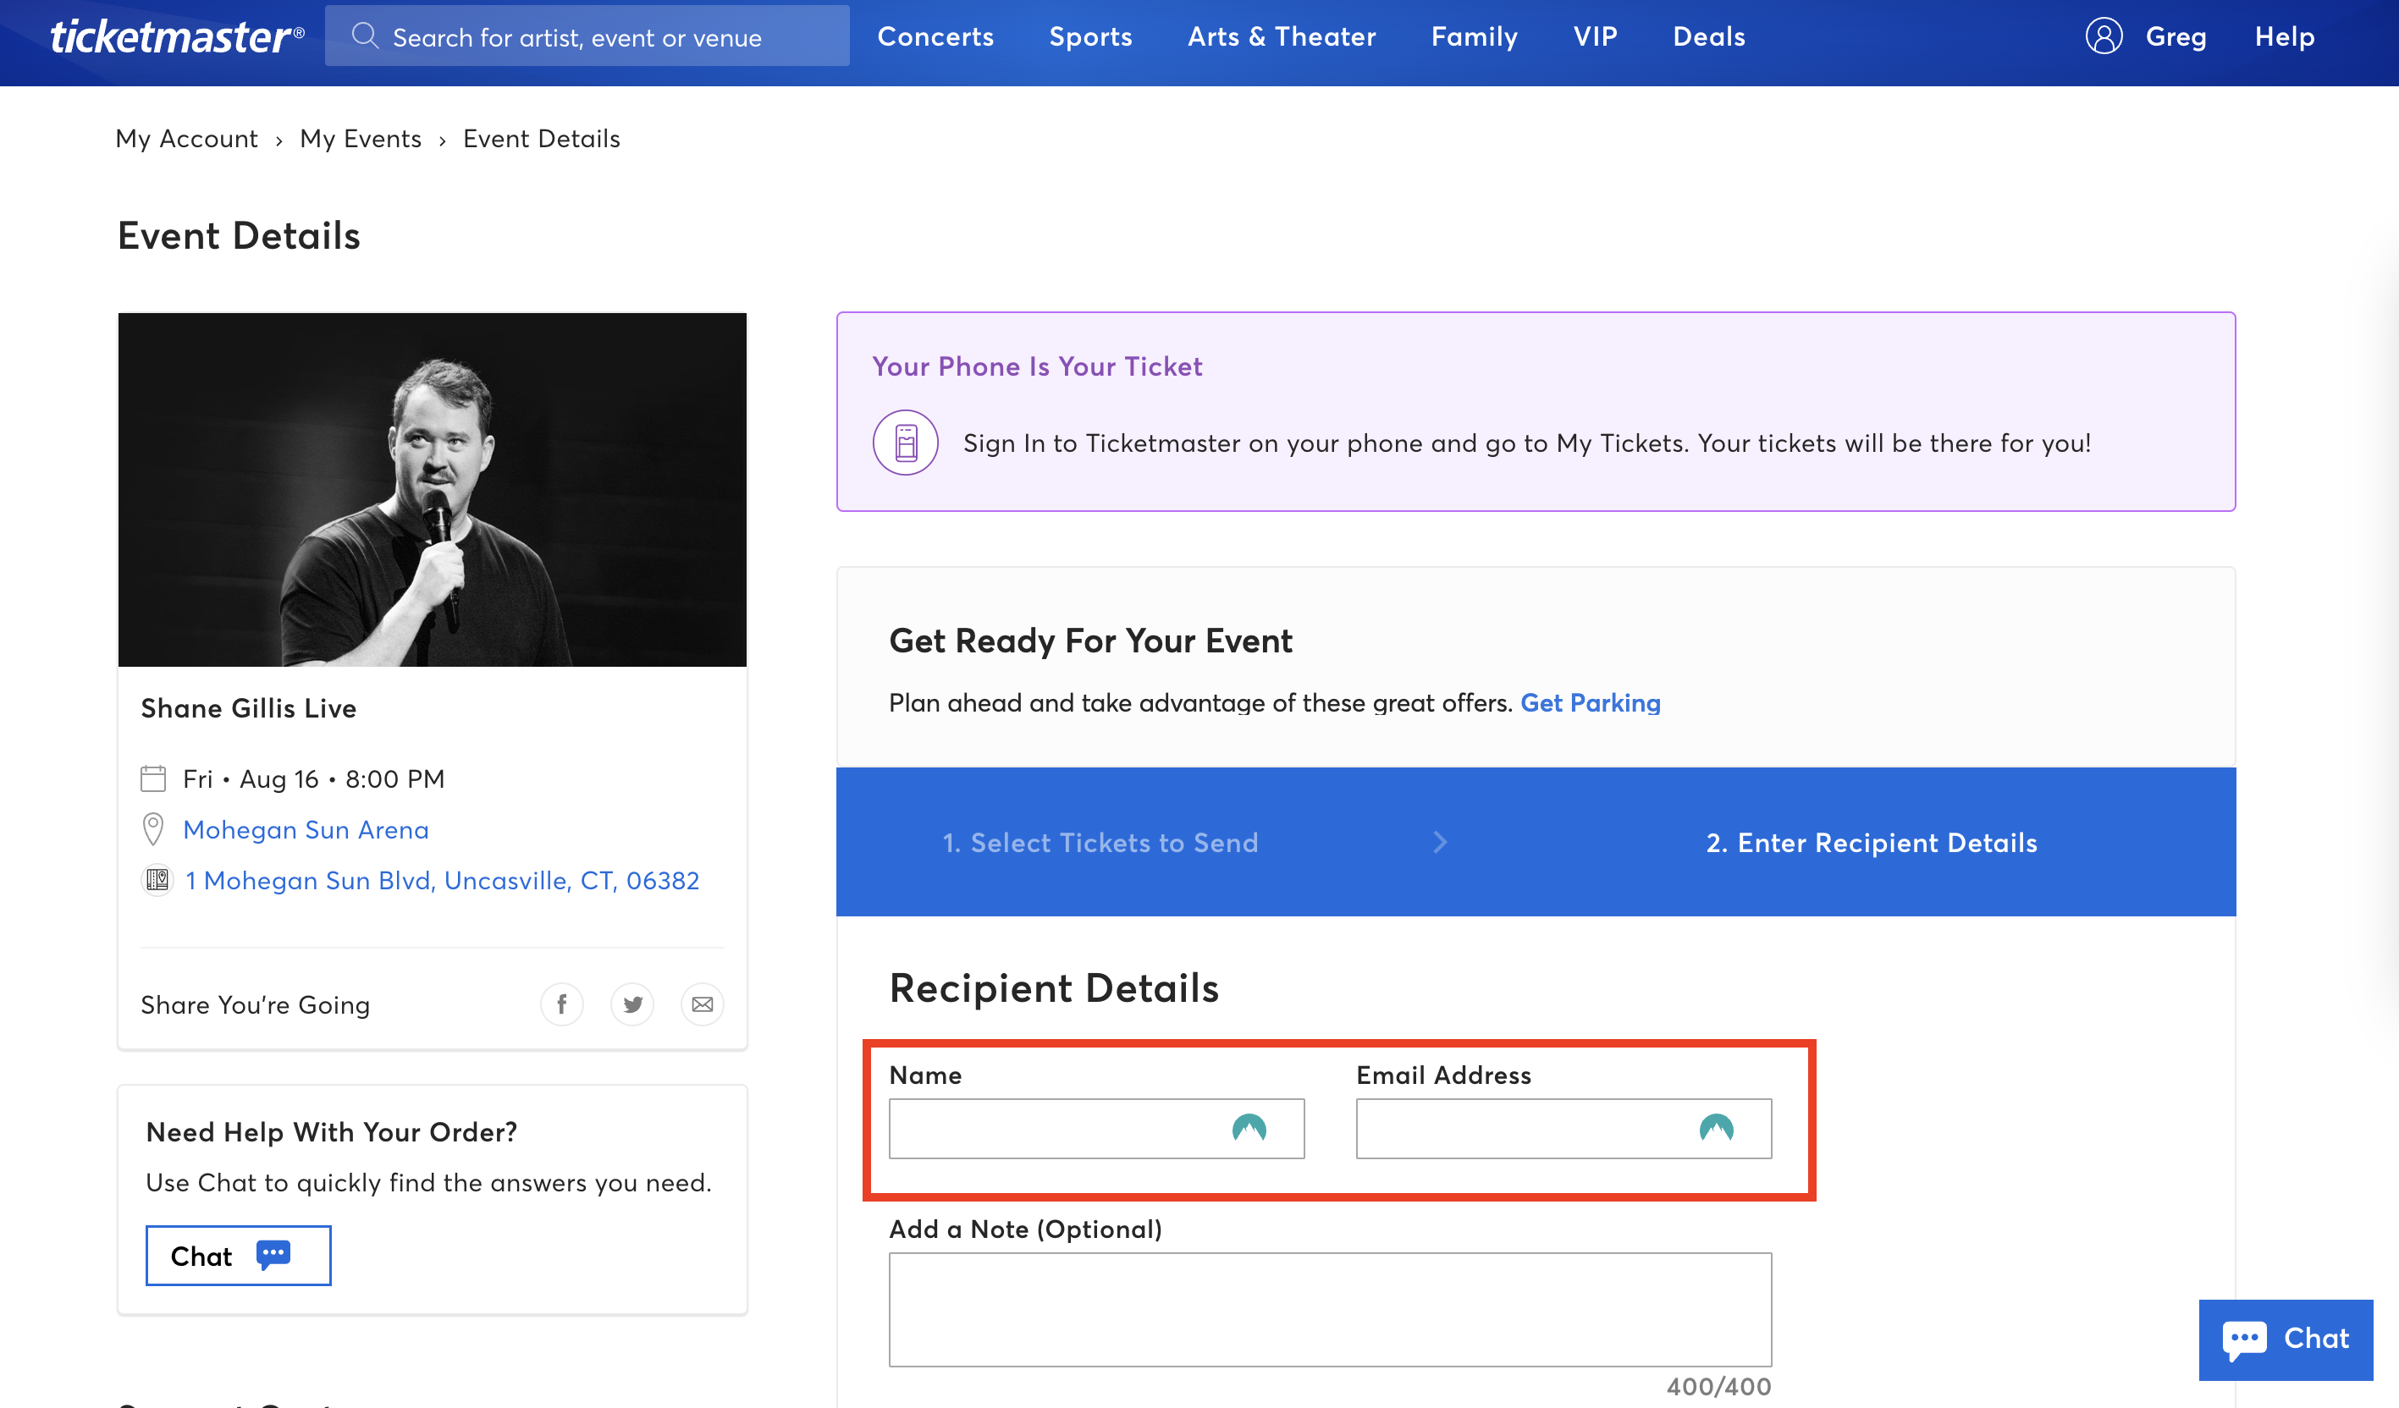Share event on Facebook icon
2399x1408 pixels.
(562, 1004)
